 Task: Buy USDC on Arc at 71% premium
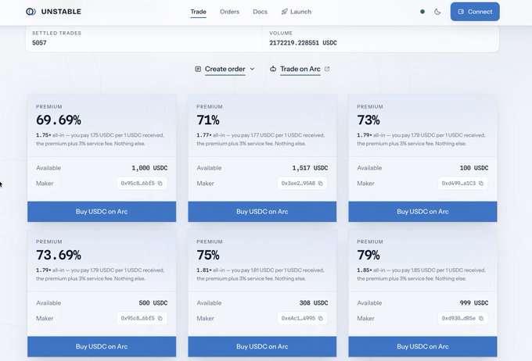262,212
